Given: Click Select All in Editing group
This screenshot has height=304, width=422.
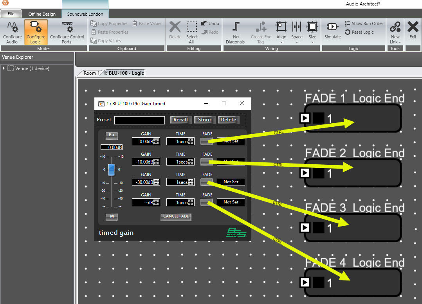Looking at the screenshot, I should click(x=192, y=32).
